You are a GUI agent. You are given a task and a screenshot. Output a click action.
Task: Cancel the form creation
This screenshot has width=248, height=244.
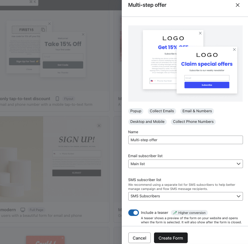(x=139, y=238)
